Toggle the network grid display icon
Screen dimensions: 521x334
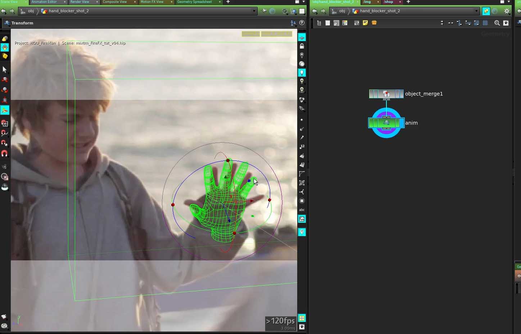tap(485, 23)
